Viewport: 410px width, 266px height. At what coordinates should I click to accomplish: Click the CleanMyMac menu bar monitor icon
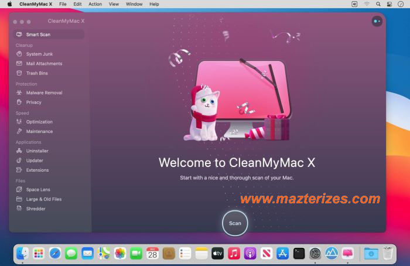coord(354,4)
